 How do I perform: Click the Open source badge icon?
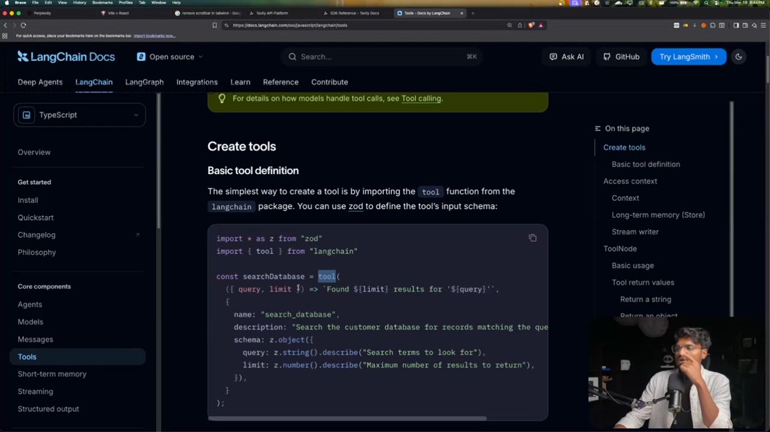[141, 57]
